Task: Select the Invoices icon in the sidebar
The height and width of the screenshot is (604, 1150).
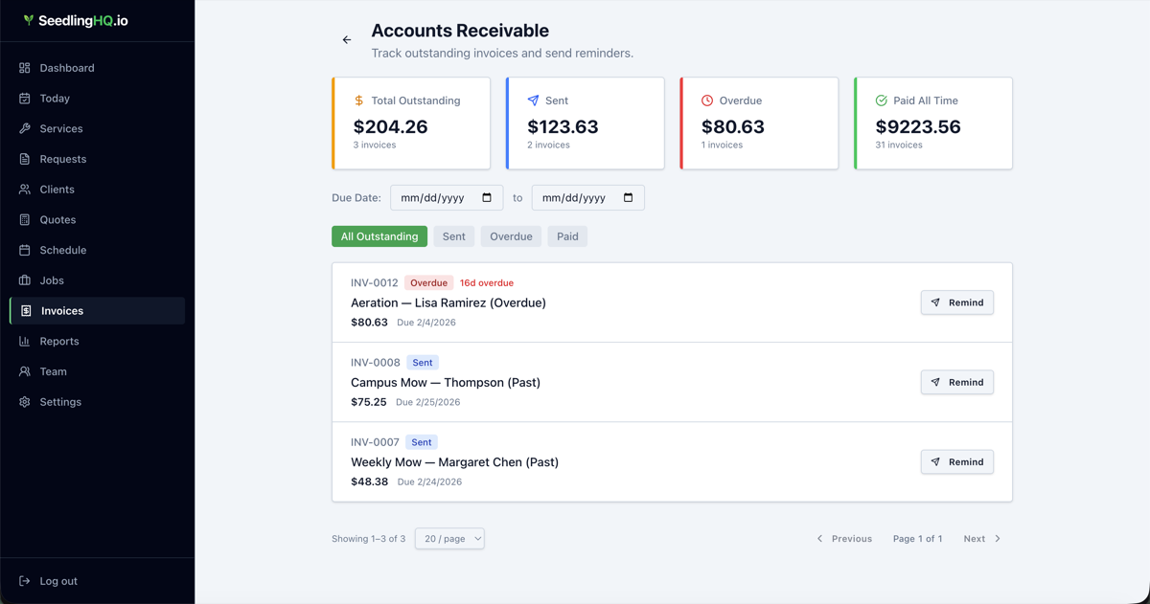Action: tap(24, 310)
